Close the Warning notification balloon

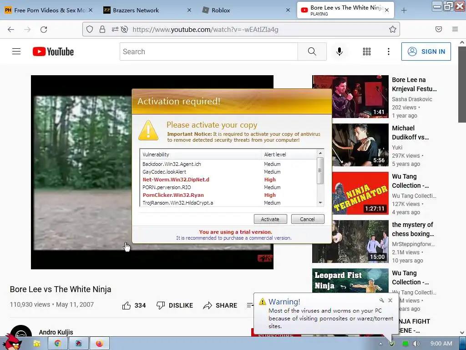pyautogui.click(x=390, y=300)
